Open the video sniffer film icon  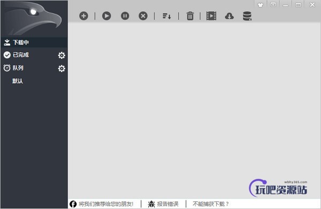(x=211, y=15)
